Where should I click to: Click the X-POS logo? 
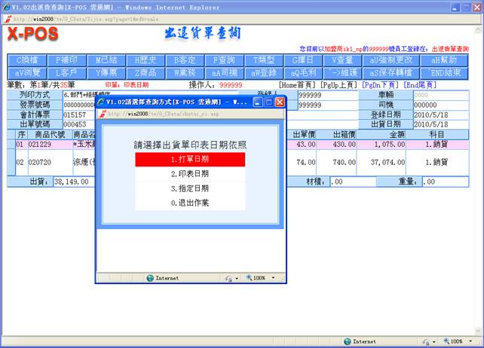tap(43, 35)
